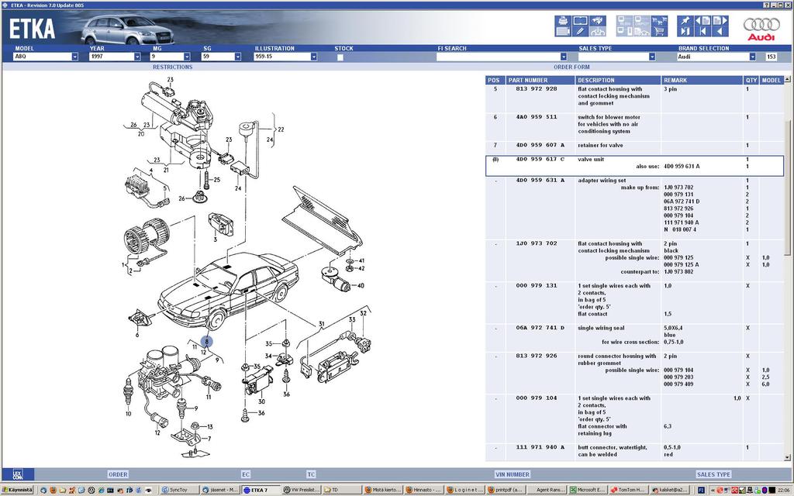The width and height of the screenshot is (794, 496).
Task: Click the Lexcom logo in bottom bar
Action: click(x=17, y=474)
